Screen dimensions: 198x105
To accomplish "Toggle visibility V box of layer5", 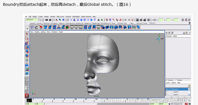I will pyautogui.click(x=167, y=89).
